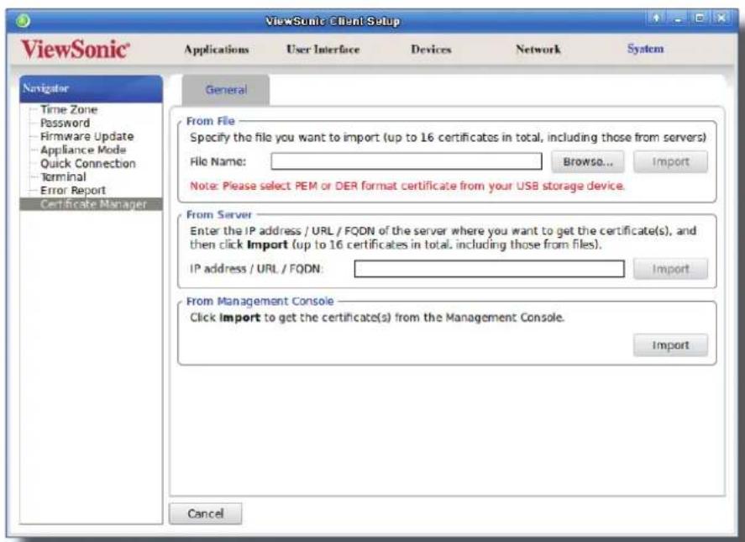Open the Devices menu
Image resolution: width=745 pixels, height=542 pixels.
click(x=431, y=50)
